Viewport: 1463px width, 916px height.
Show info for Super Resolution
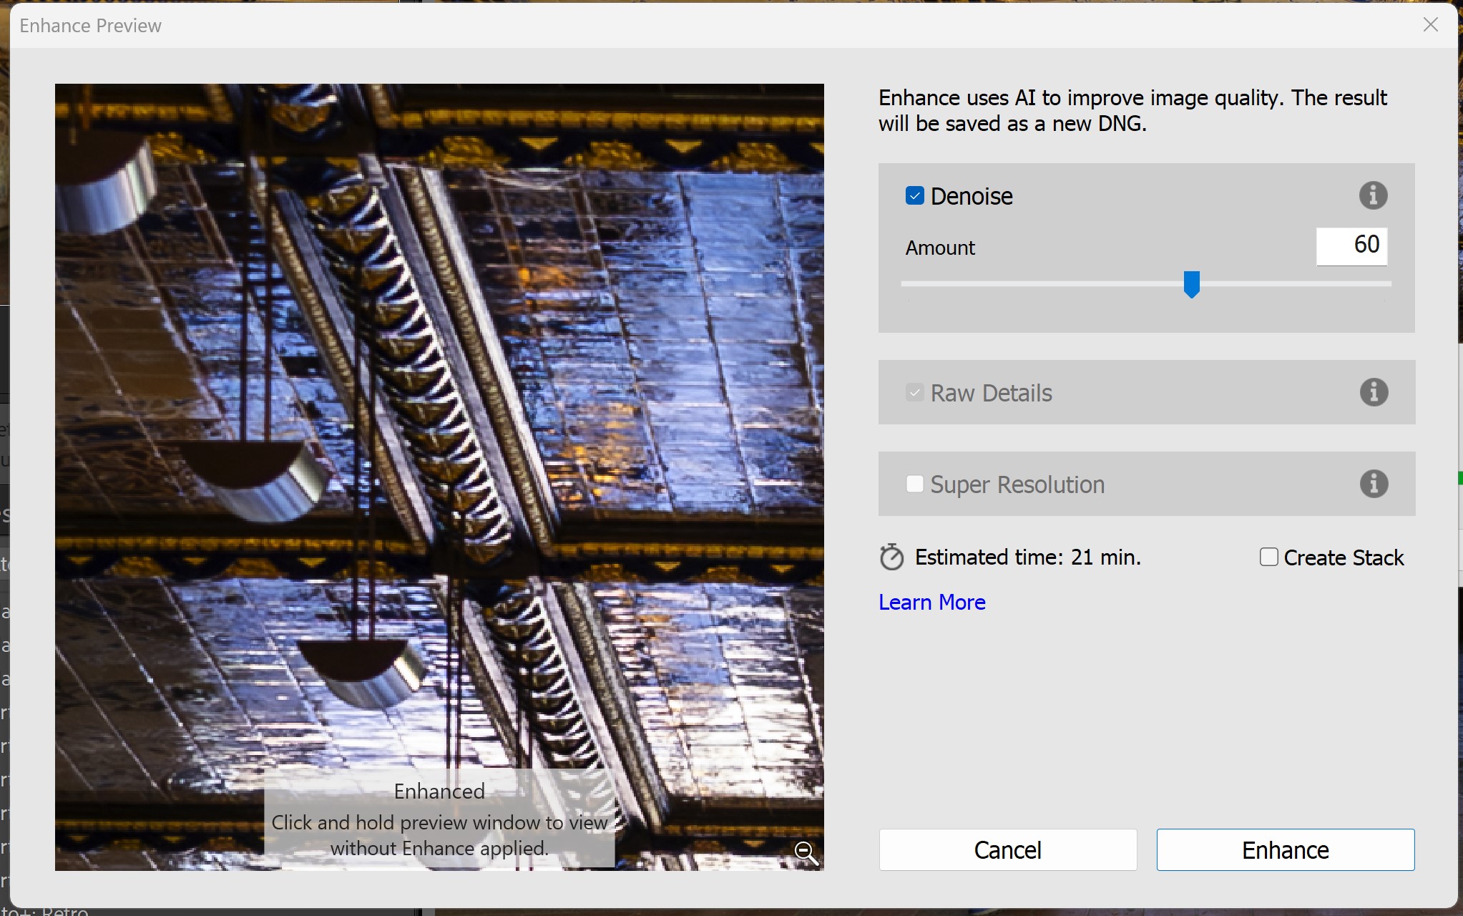1373,484
